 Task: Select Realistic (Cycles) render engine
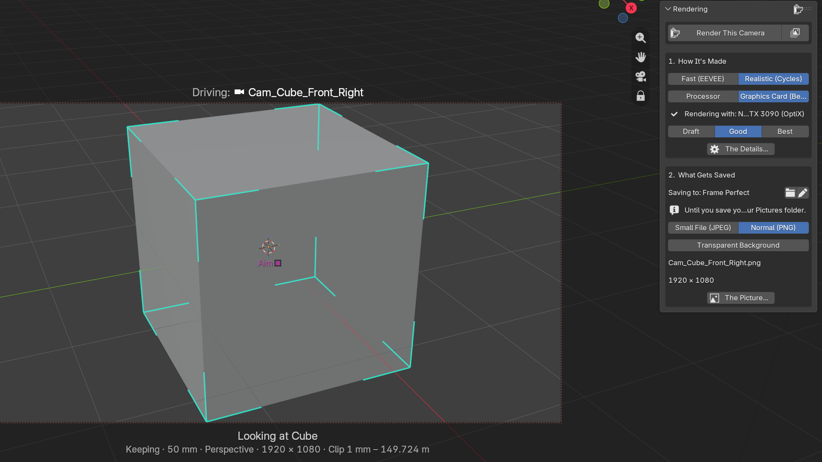tap(773, 79)
